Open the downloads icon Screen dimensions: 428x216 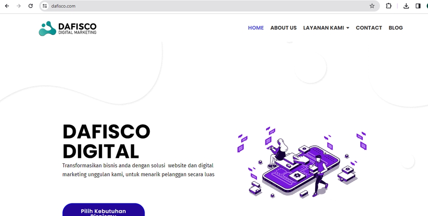coord(406,6)
